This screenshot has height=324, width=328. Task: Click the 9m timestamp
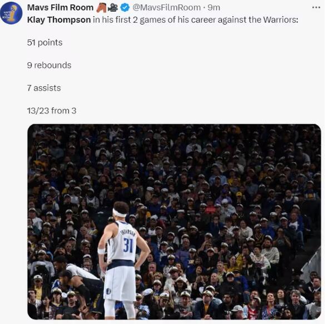214,8
